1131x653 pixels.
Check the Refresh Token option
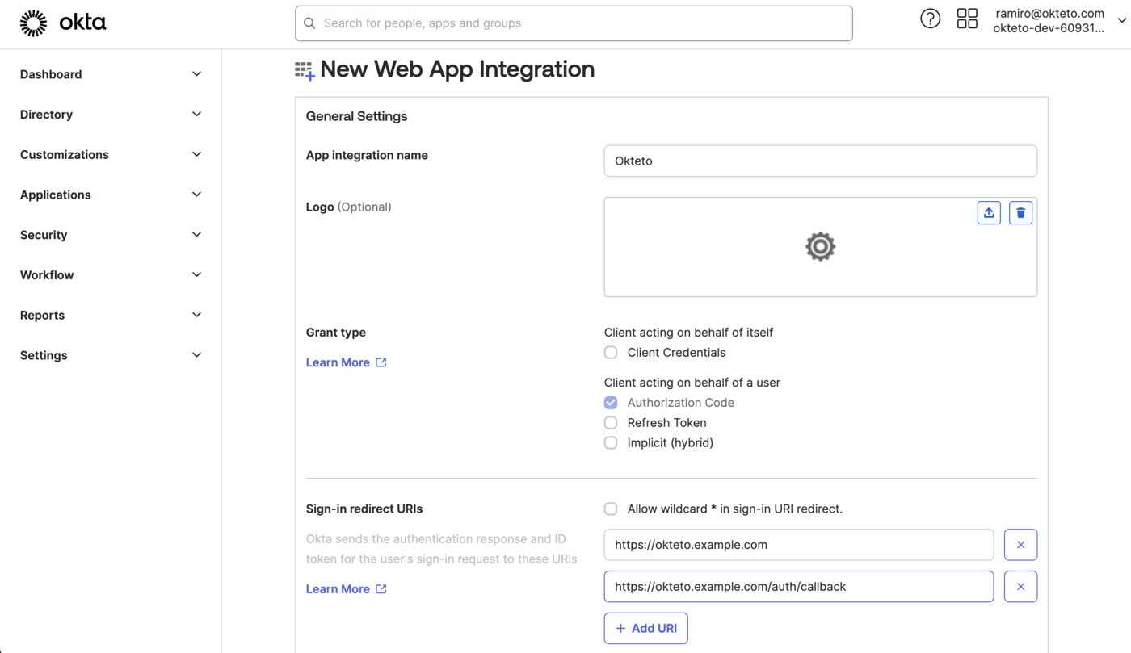click(610, 422)
